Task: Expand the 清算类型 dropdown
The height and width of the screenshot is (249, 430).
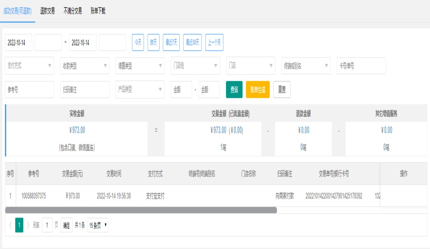Action: [140, 66]
